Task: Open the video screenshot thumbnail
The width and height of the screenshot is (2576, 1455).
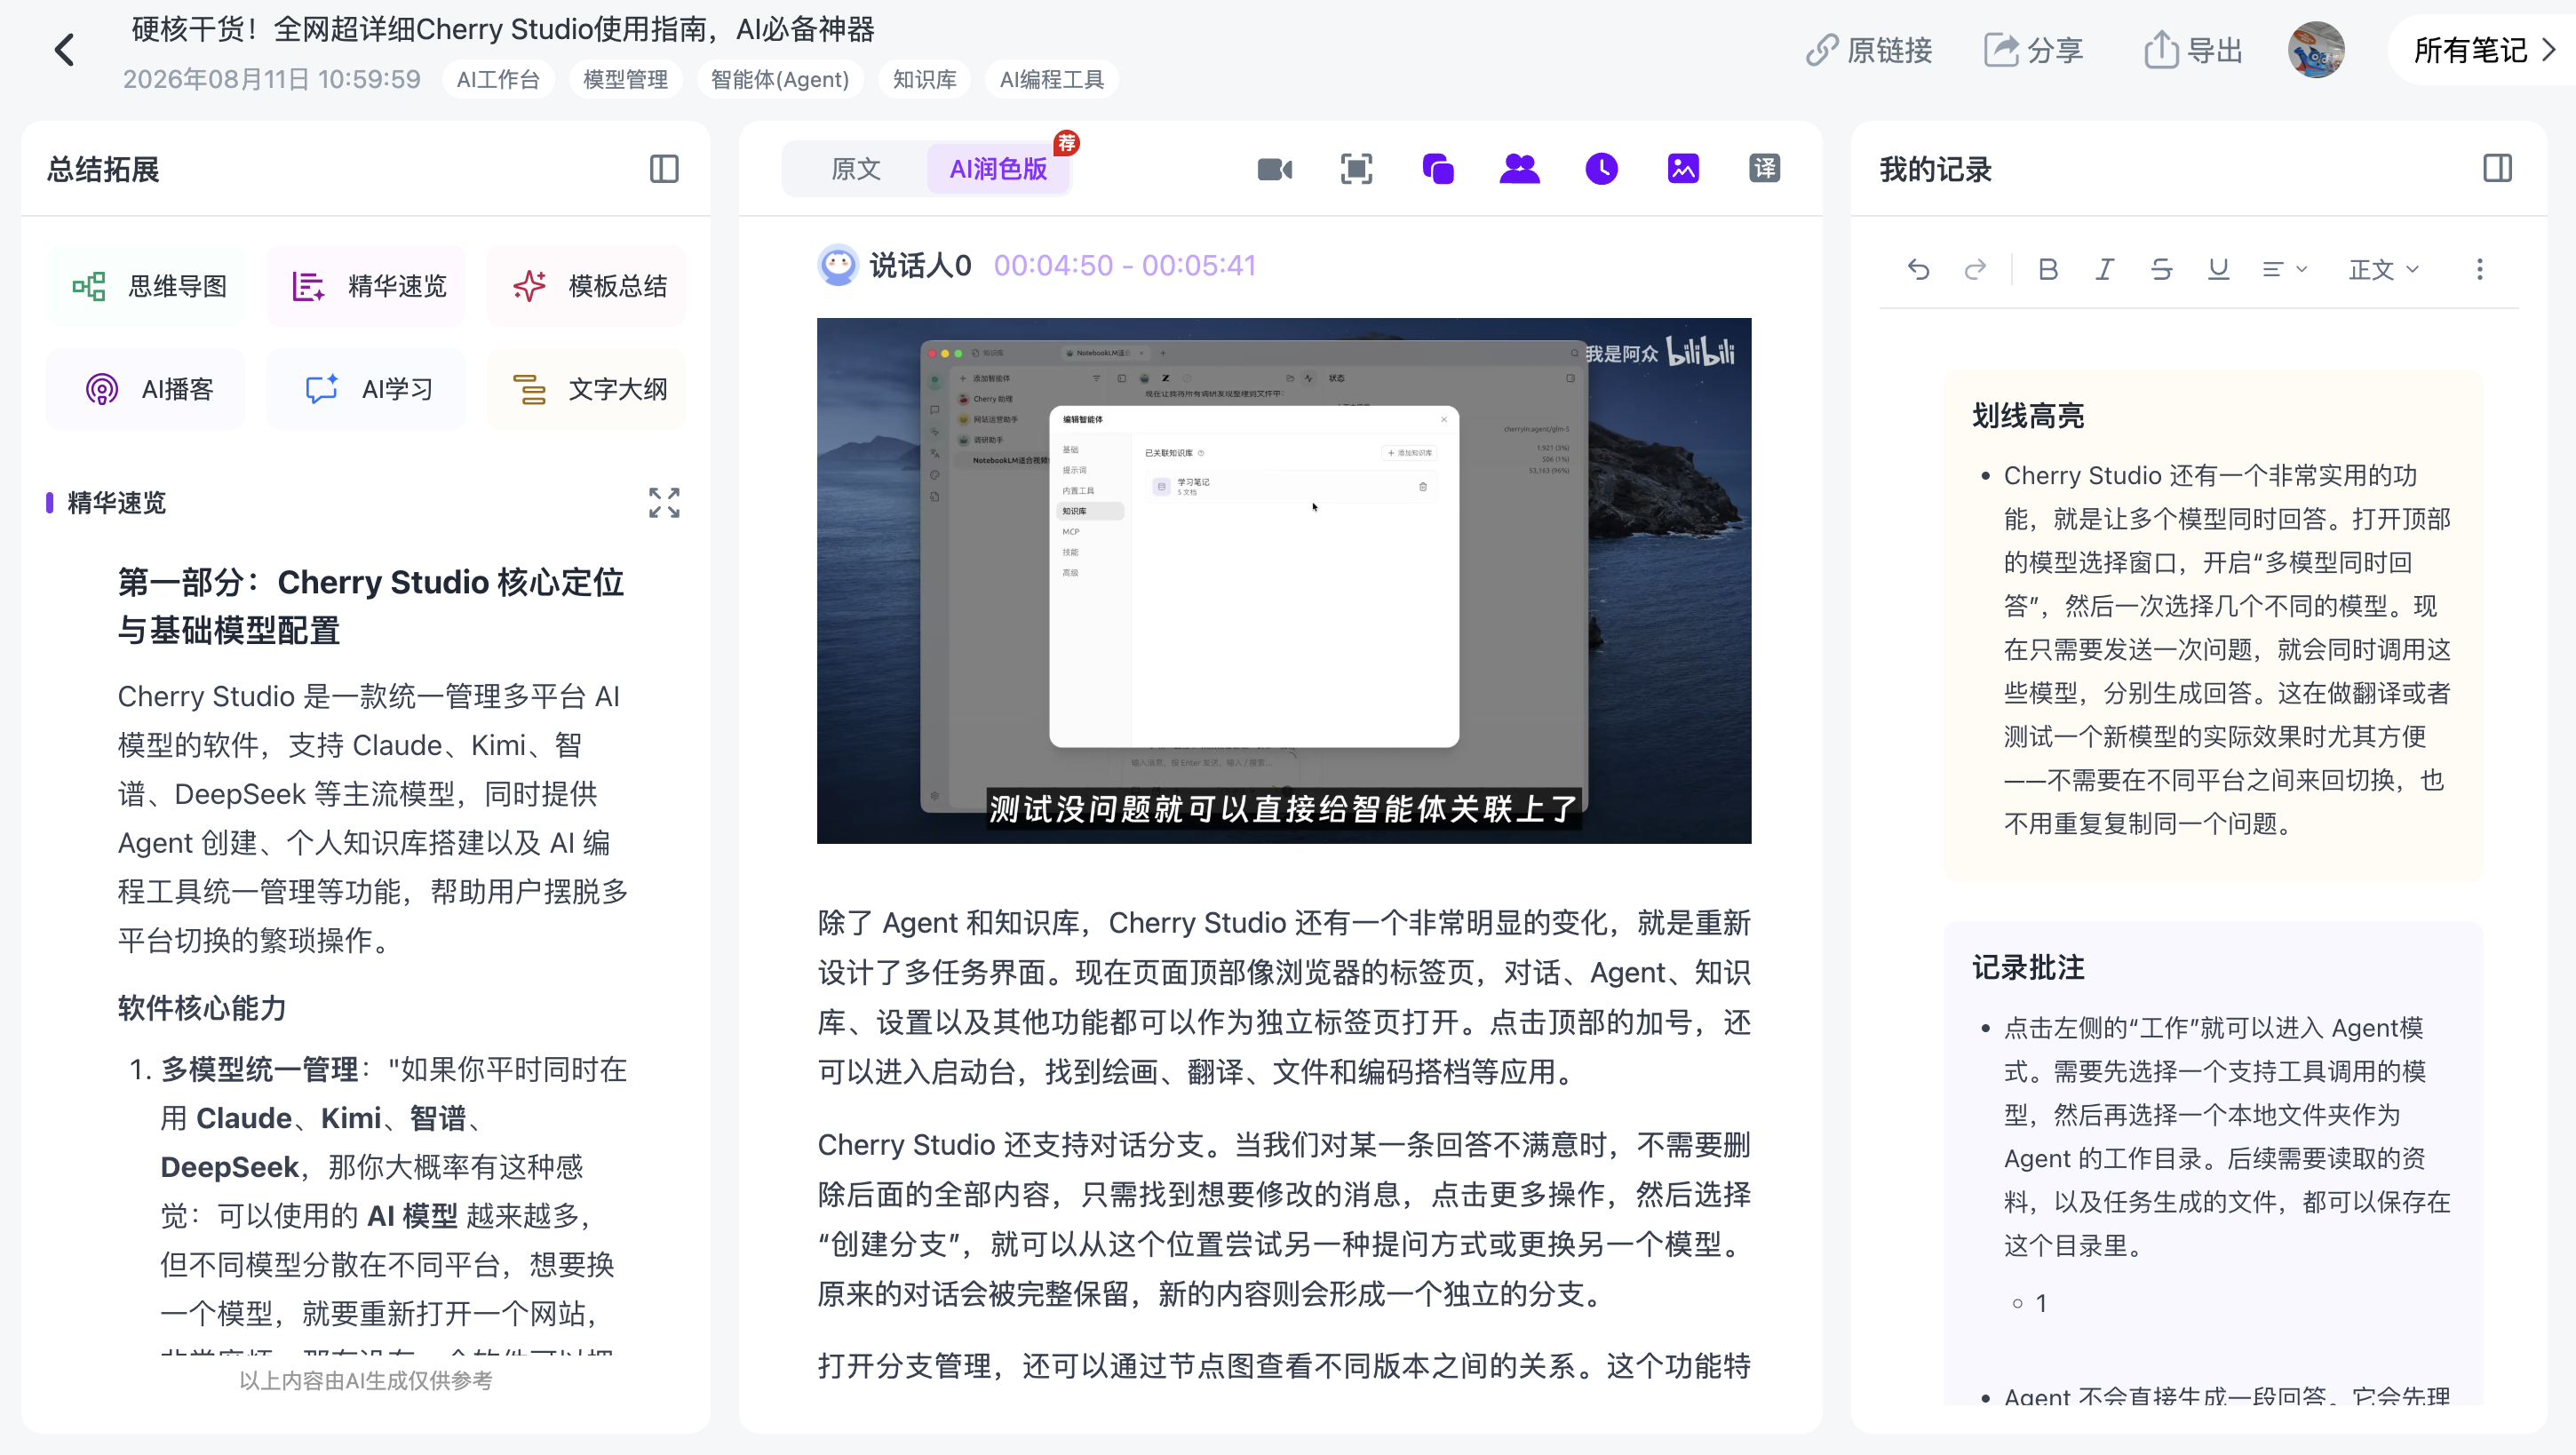Action: point(1284,581)
